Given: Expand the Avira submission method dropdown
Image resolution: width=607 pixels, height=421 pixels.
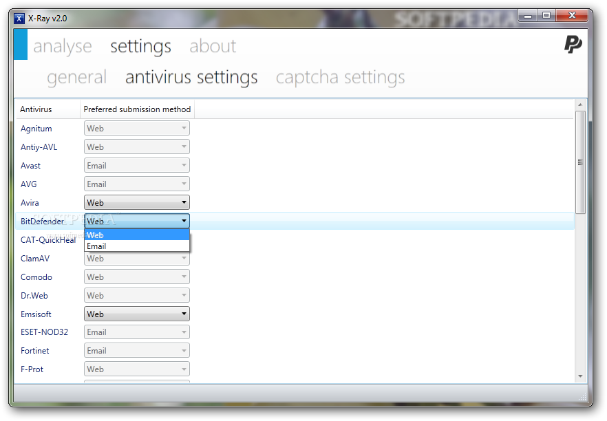Looking at the screenshot, I should point(137,202).
